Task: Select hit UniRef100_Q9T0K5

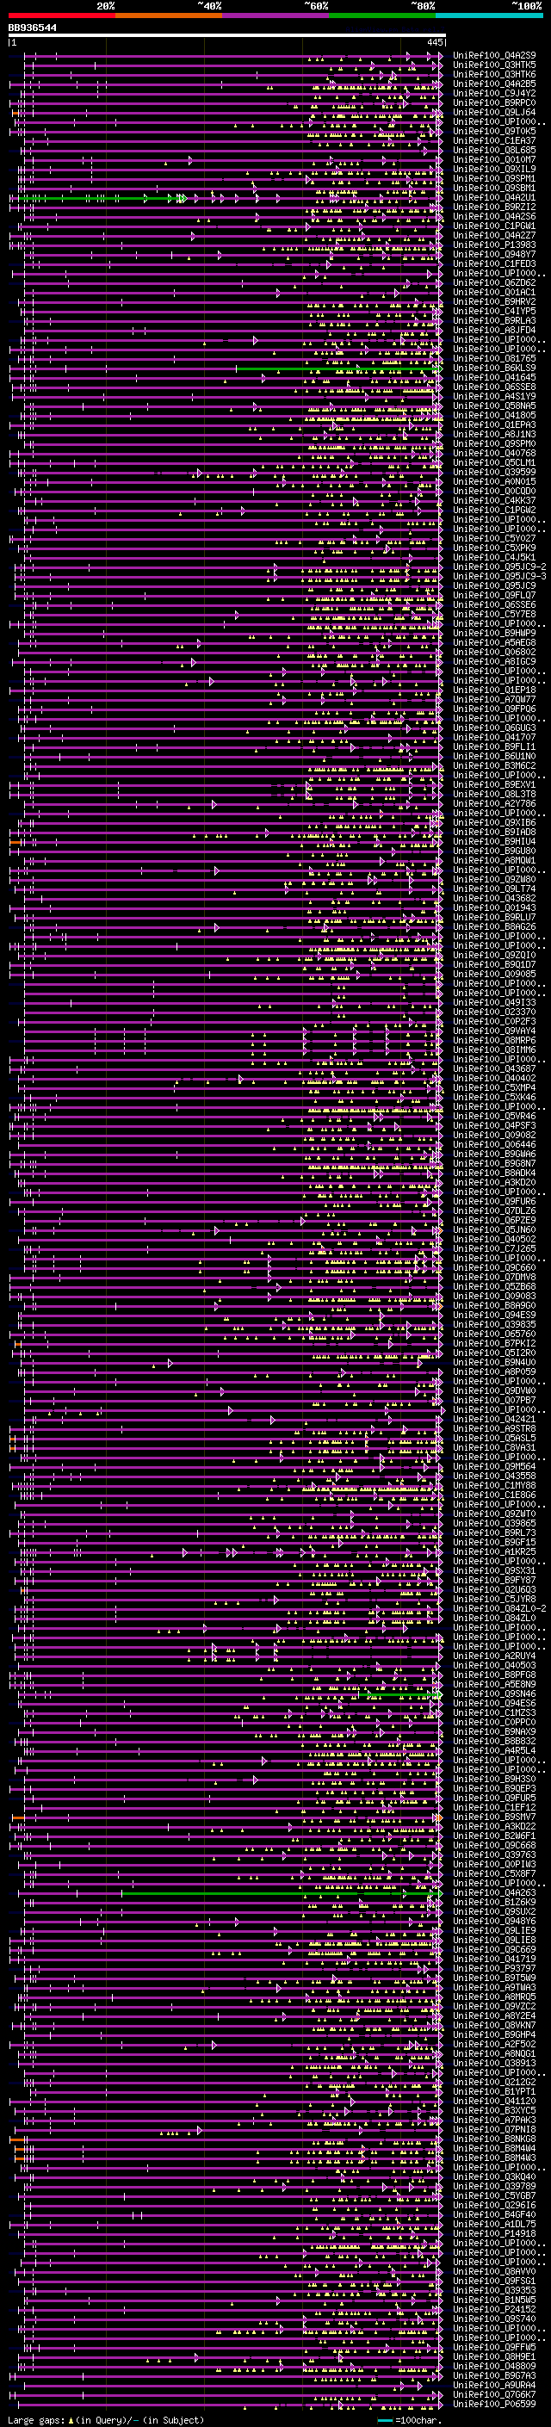Action: (494, 131)
